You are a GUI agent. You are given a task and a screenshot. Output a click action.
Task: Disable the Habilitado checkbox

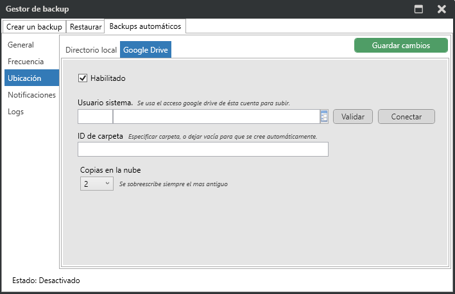tap(82, 78)
